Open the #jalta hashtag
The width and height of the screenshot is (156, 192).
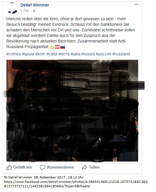pyautogui.click(x=76, y=54)
